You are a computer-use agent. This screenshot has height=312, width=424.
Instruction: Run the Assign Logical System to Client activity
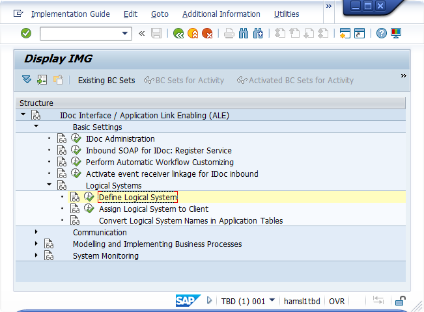[x=89, y=209]
